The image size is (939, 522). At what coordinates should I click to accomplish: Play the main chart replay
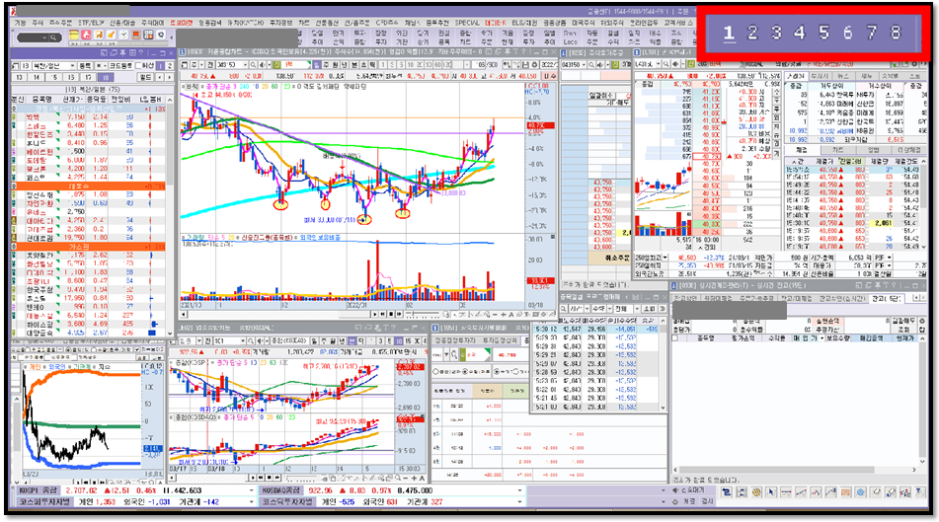(x=375, y=314)
